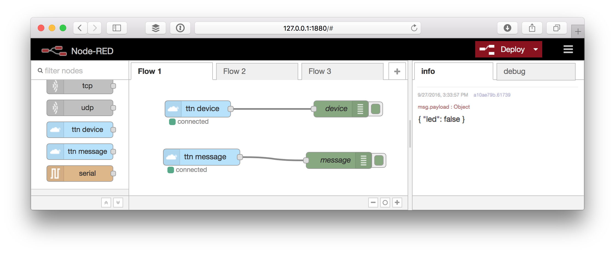The height and width of the screenshot is (254, 615).
Task: Zoom out the flow canvas
Action: [373, 203]
